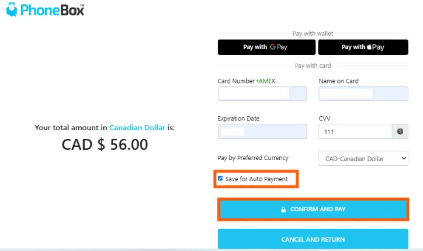Click the CAD $ 56.00 total amount
Viewport: 423px width, 251px height.
point(105,145)
